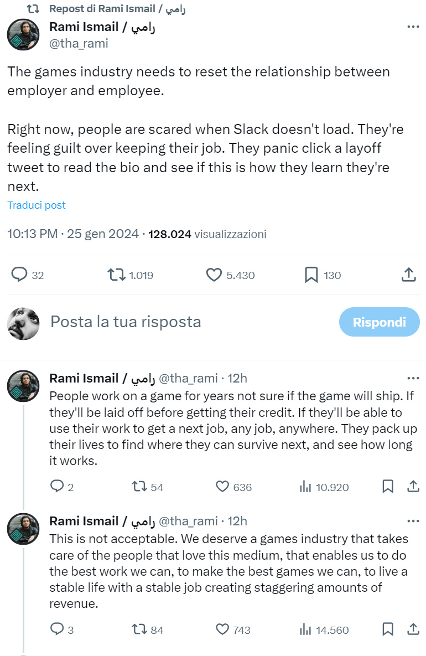Tap the share icon on the main post
426x656 pixels.
coord(409,275)
